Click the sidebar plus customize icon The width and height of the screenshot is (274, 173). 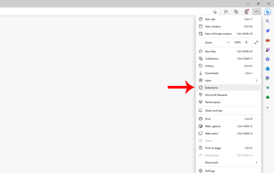267,107
